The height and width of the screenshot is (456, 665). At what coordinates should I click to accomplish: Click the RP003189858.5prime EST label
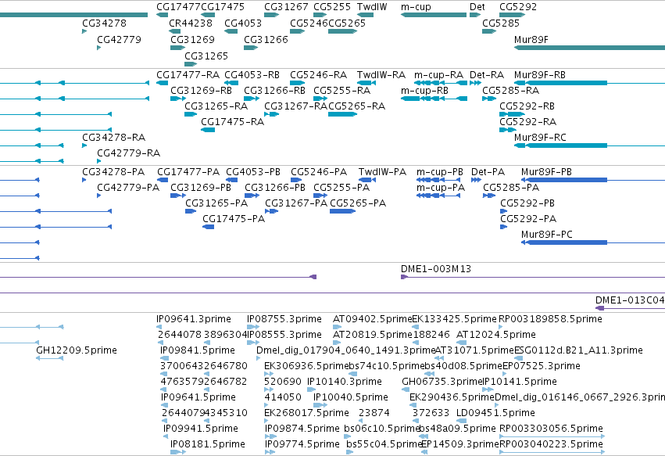click(x=550, y=319)
